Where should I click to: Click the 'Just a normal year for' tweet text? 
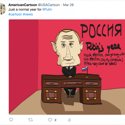[25, 9]
